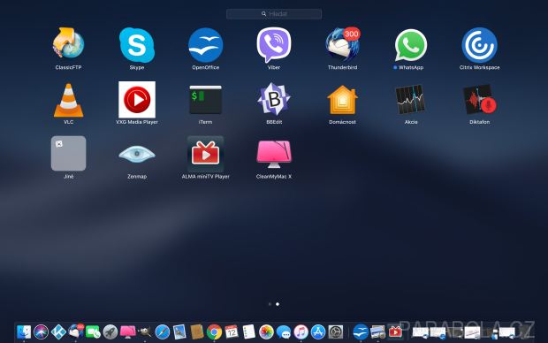This screenshot has width=548, height=343.
Task: Launch Safari from the Dock
Action: point(162,332)
